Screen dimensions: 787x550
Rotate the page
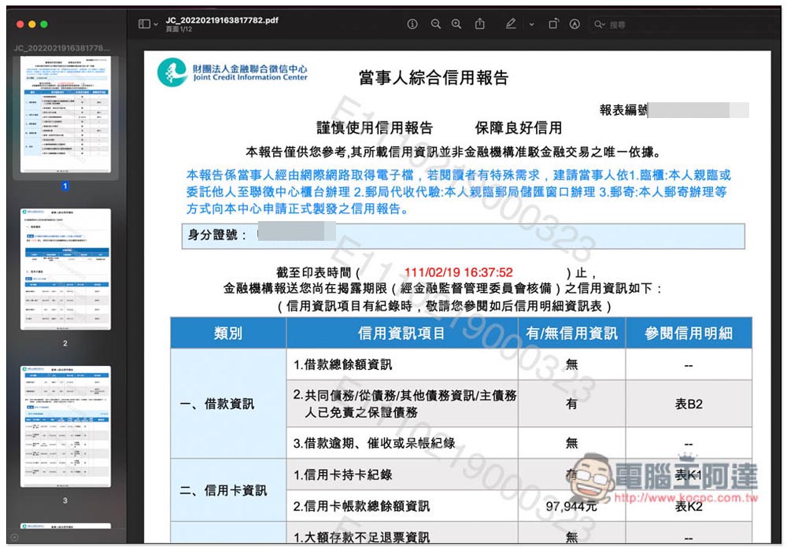(553, 24)
